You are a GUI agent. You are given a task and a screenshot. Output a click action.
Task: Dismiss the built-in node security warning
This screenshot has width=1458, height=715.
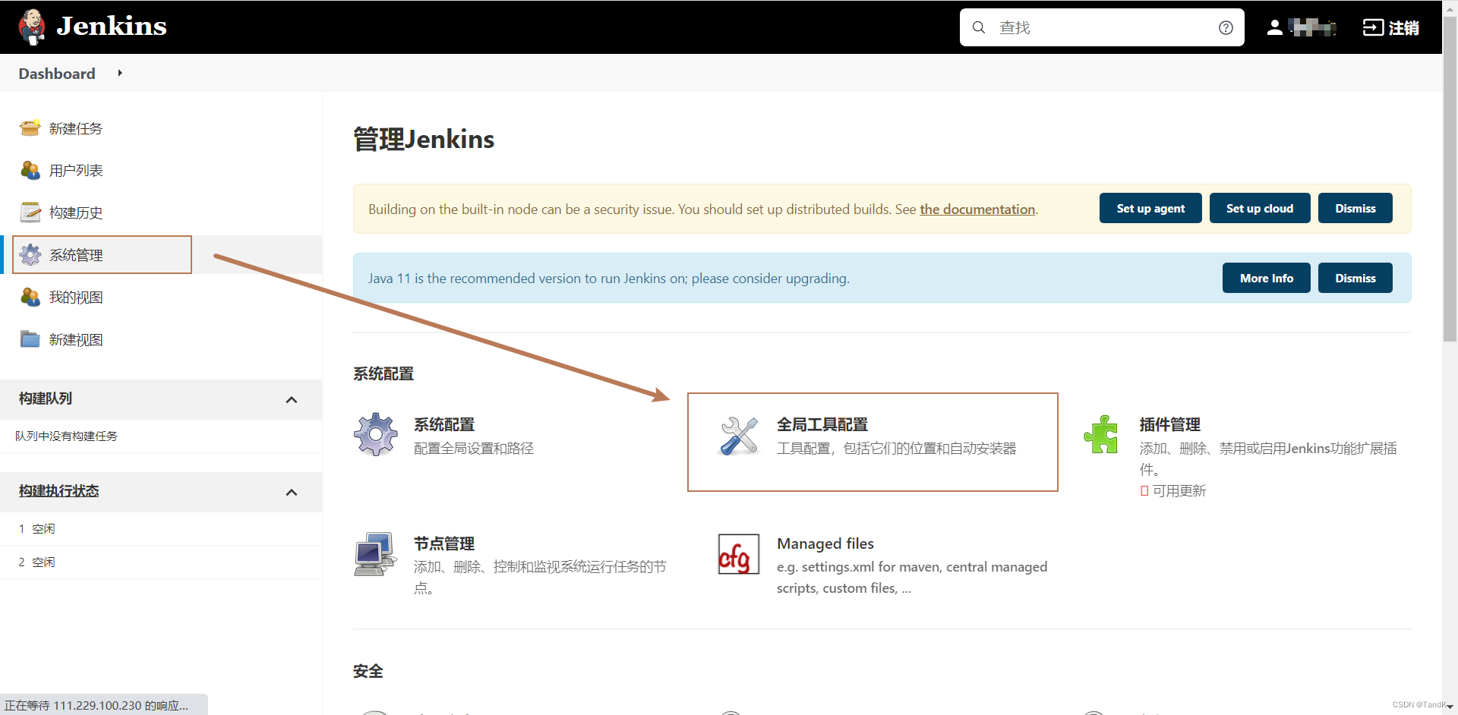[x=1355, y=208]
